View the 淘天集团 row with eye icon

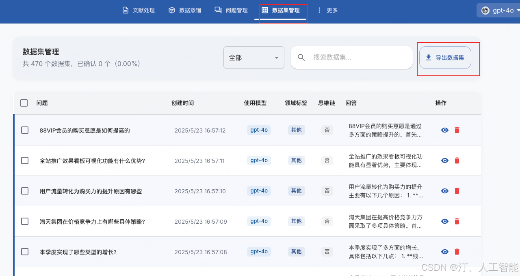tap(445, 221)
